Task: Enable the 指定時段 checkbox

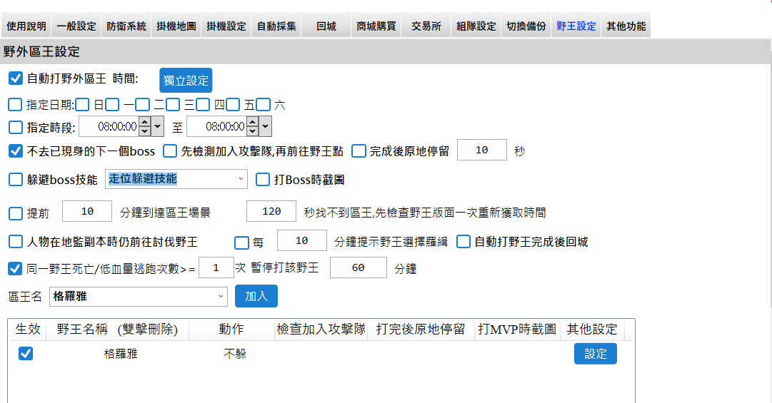Action: click(15, 128)
